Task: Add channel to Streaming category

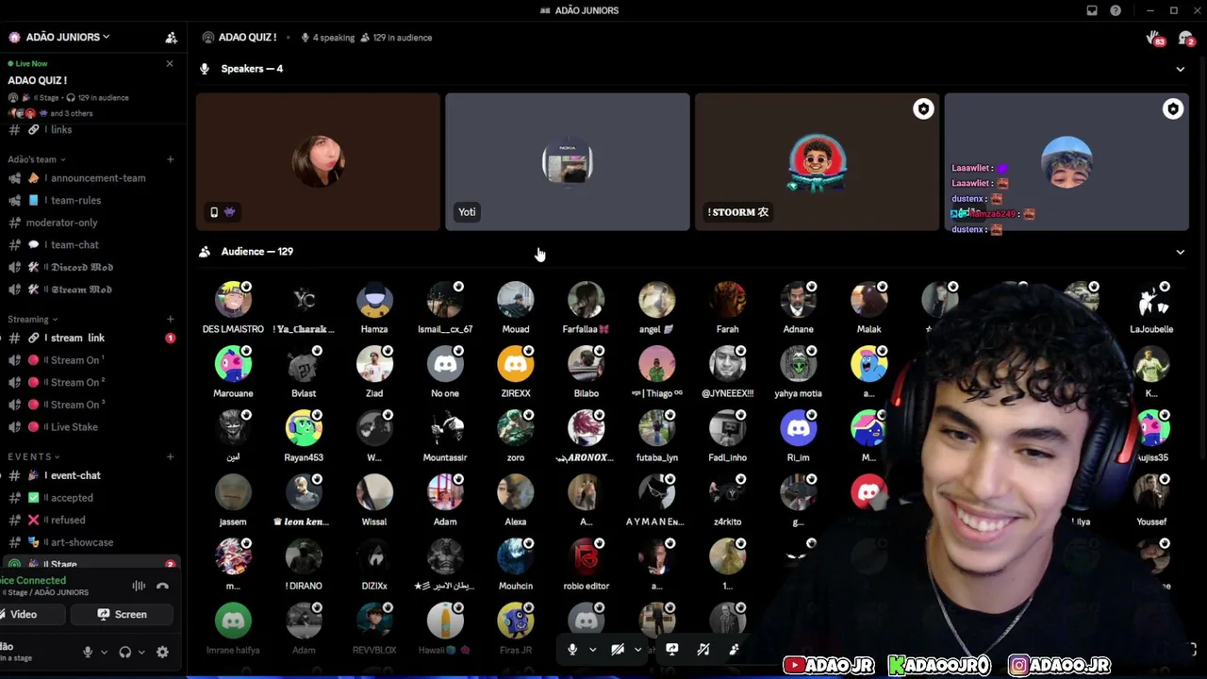Action: point(170,319)
